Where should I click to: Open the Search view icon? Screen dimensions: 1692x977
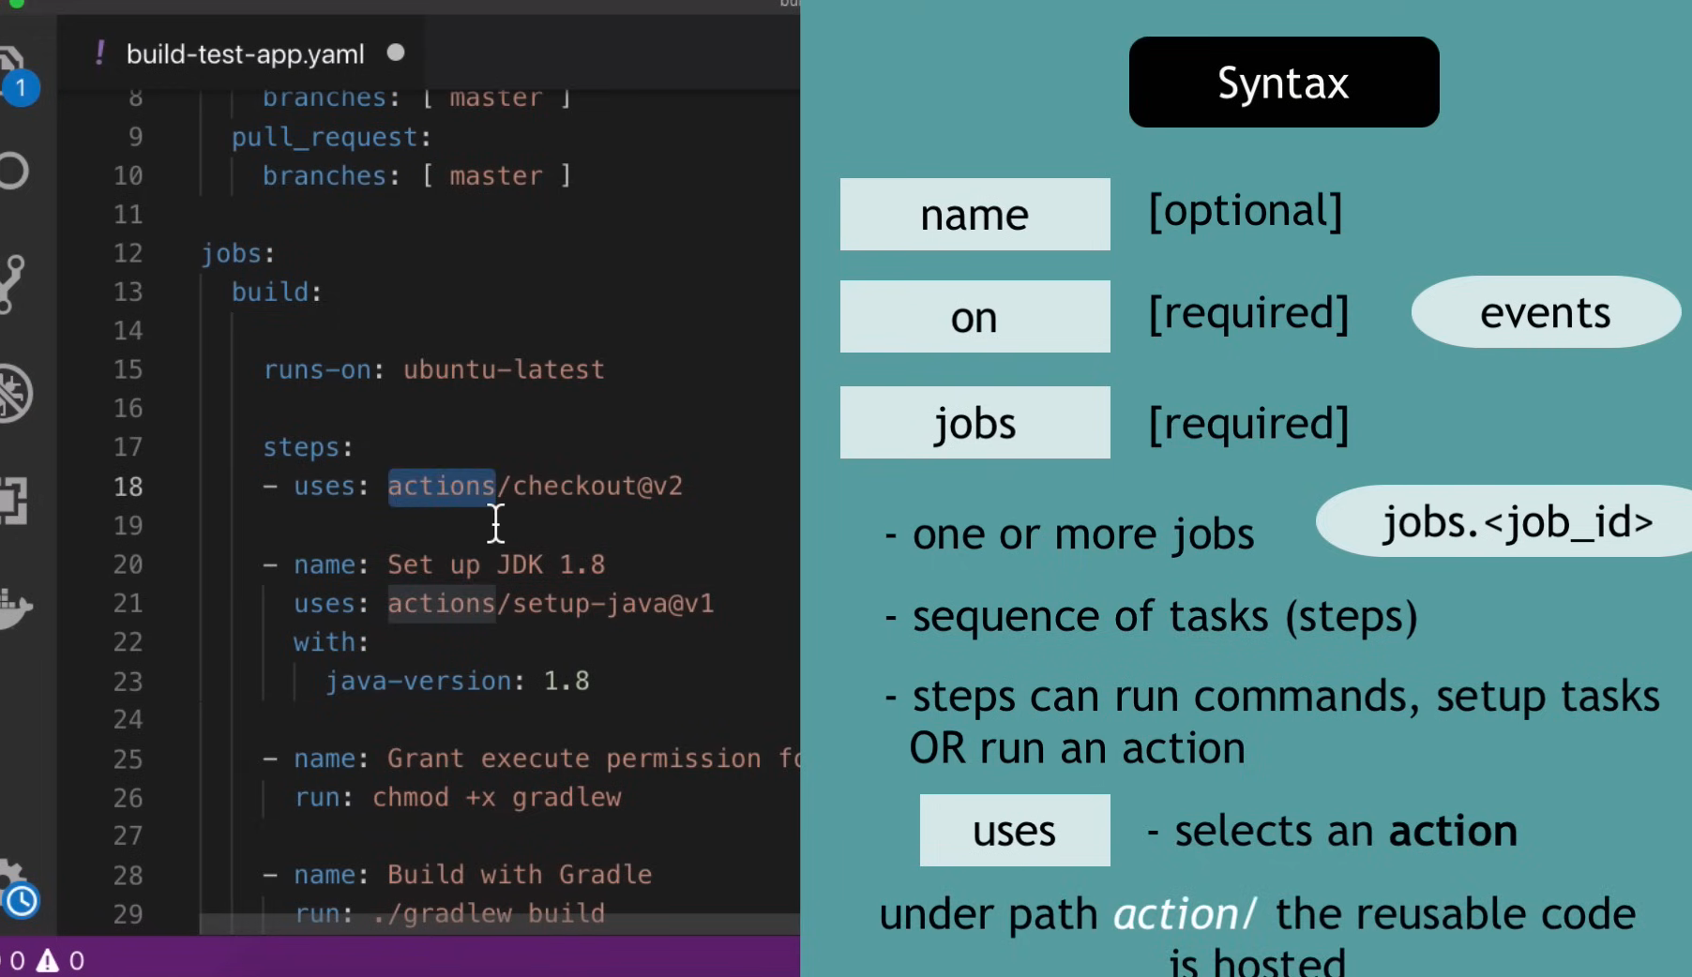pos(13,172)
